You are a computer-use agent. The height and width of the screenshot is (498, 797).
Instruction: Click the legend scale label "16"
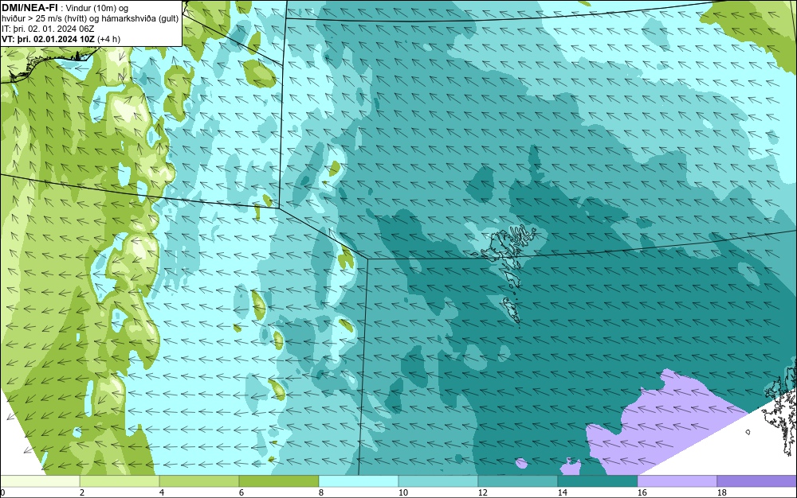tap(642, 492)
